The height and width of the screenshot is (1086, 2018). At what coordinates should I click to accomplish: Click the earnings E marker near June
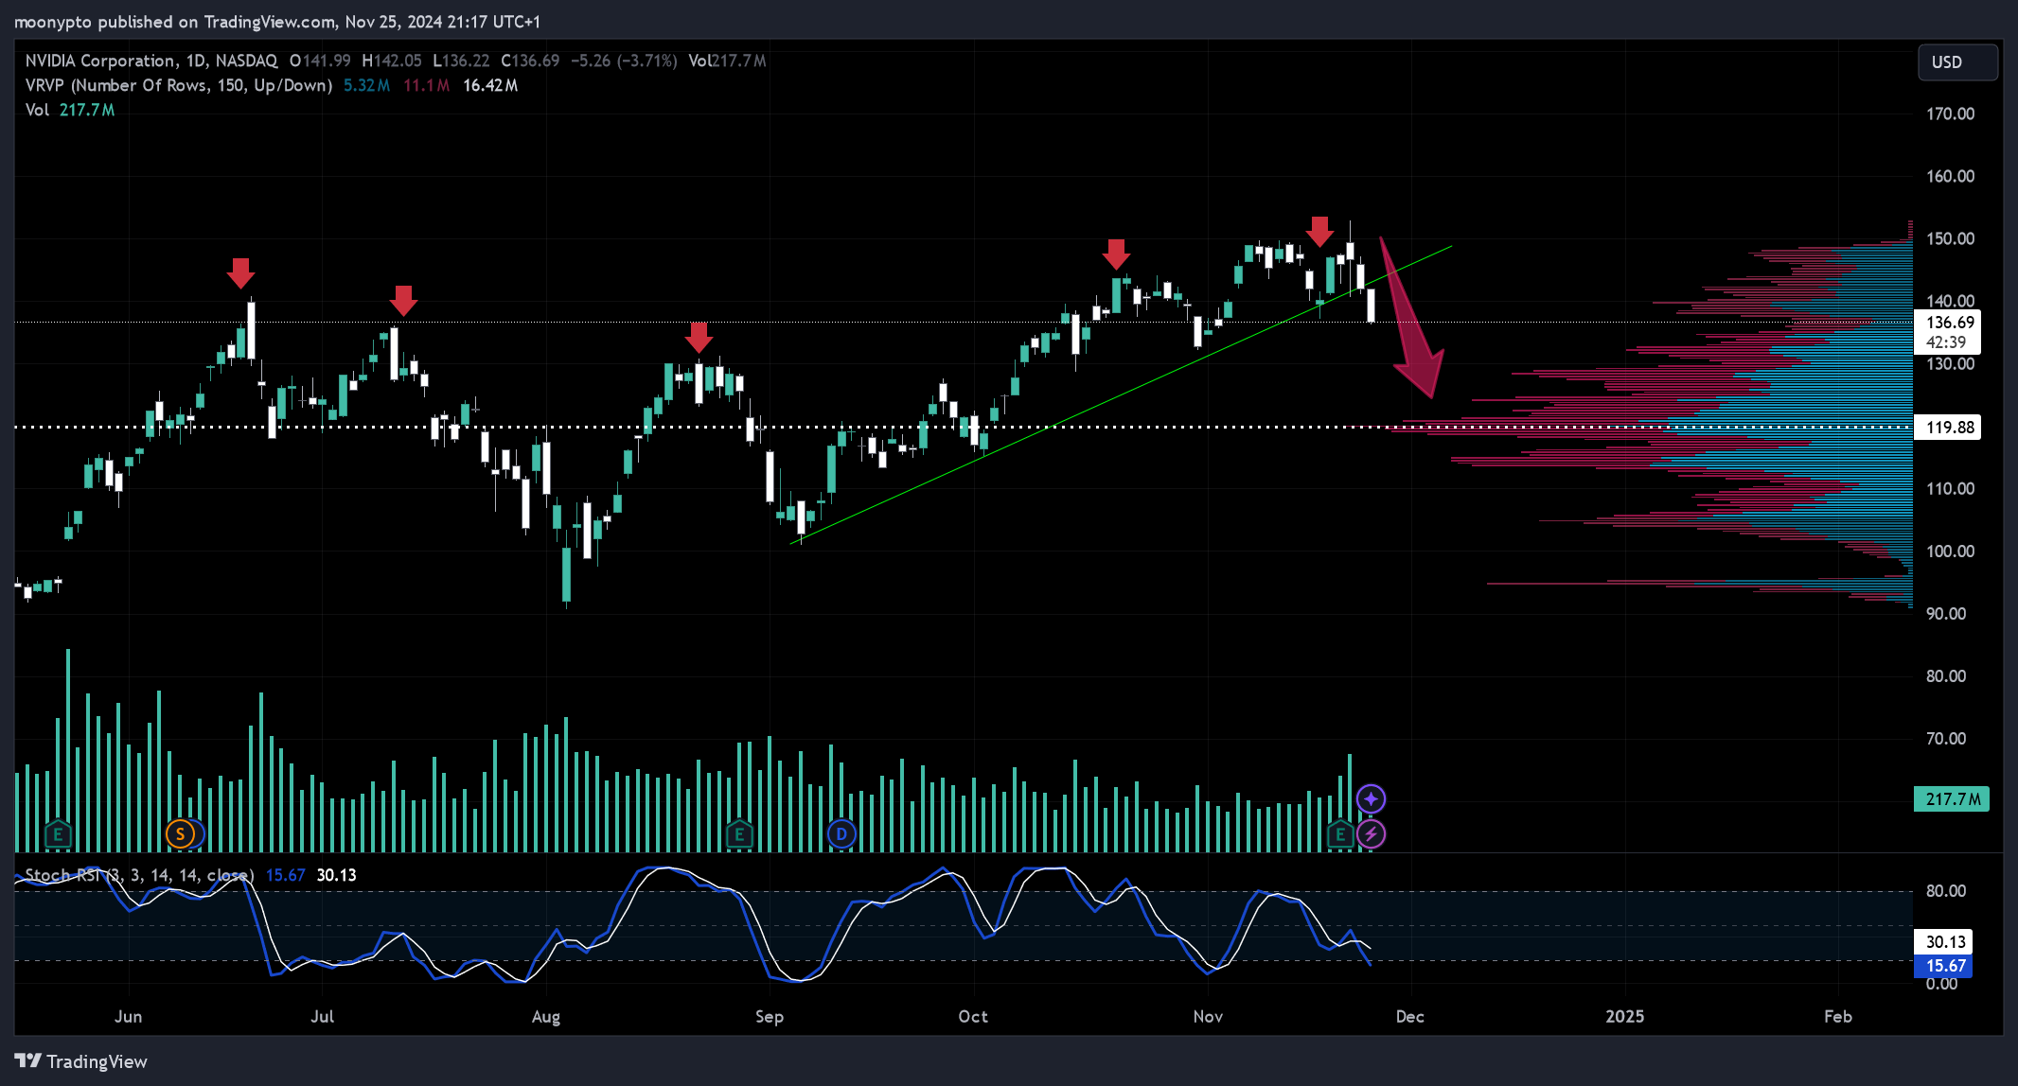[58, 834]
